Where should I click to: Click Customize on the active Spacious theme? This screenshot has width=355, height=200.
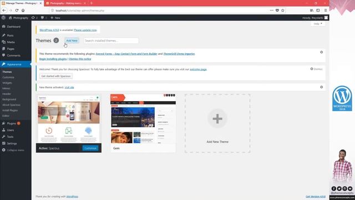[90, 148]
